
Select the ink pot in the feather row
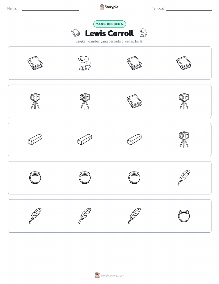(184, 216)
